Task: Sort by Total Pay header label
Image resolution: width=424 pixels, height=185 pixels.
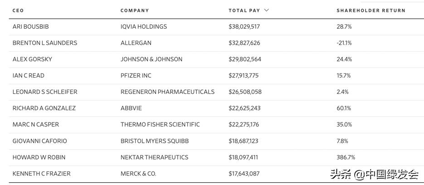Action: tap(244, 10)
